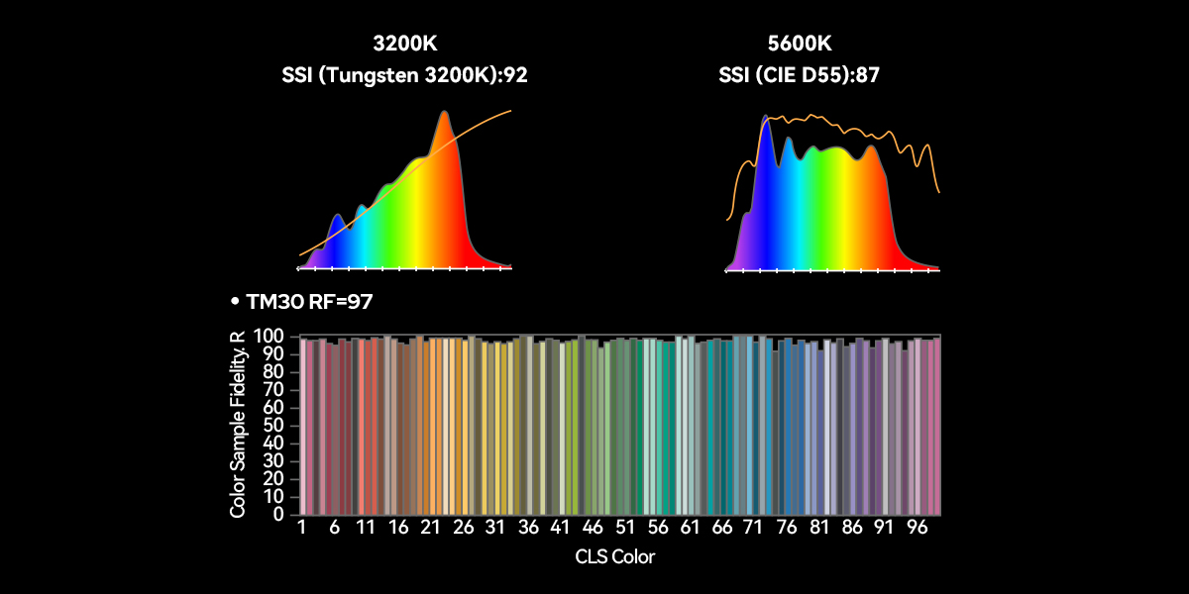Viewport: 1189px width, 594px height.
Task: Click the CLS number 81 on horizontal axis
Action: click(x=819, y=529)
